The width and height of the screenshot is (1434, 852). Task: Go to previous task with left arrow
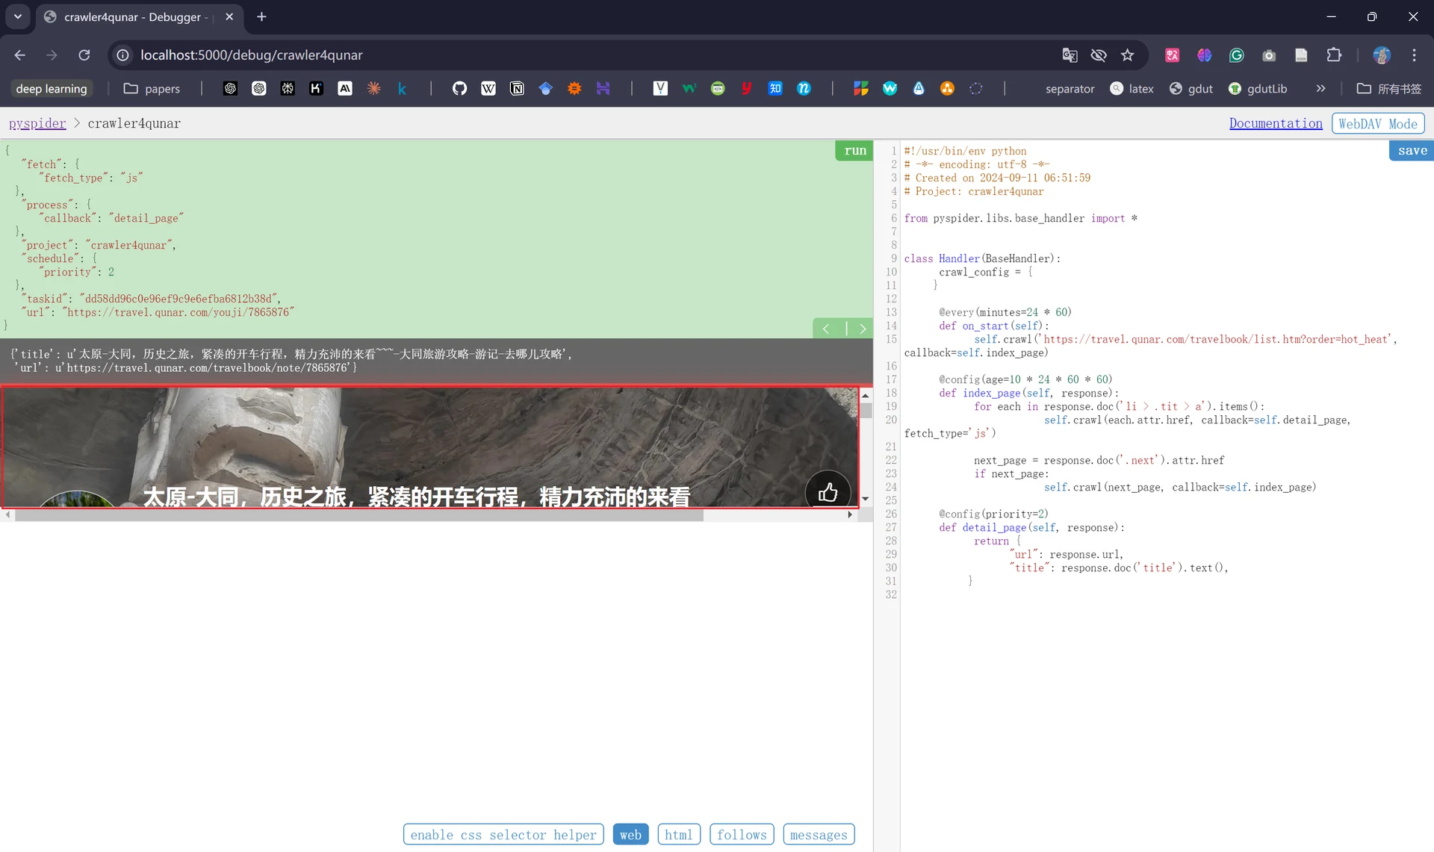pos(826,329)
